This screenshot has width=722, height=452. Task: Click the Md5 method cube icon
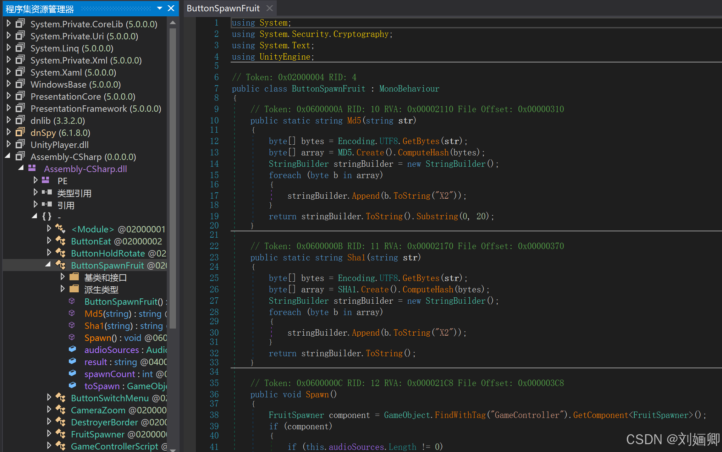[x=72, y=313]
